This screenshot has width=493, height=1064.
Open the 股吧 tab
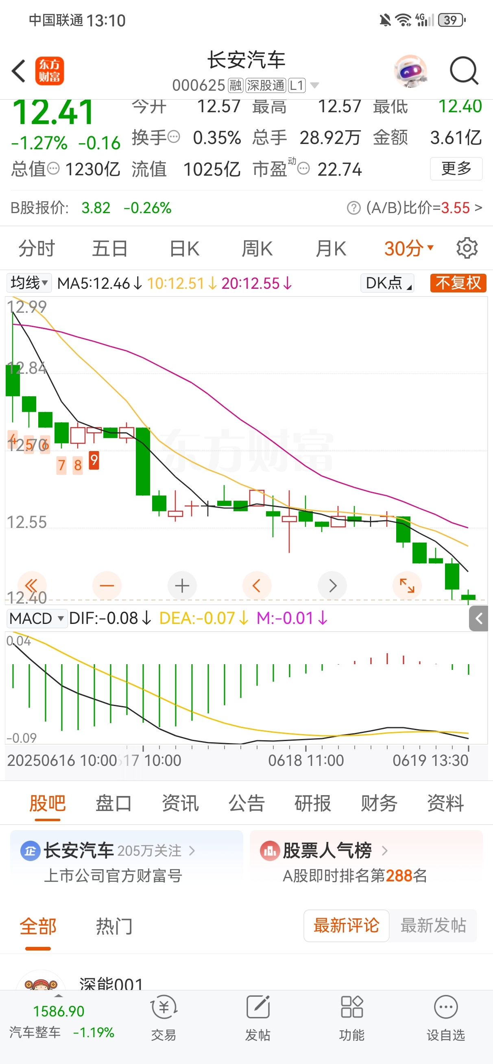48,804
